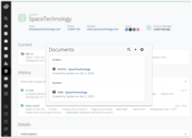Open search from the left sidebar
192x138 pixels.
click(x=6, y=19)
